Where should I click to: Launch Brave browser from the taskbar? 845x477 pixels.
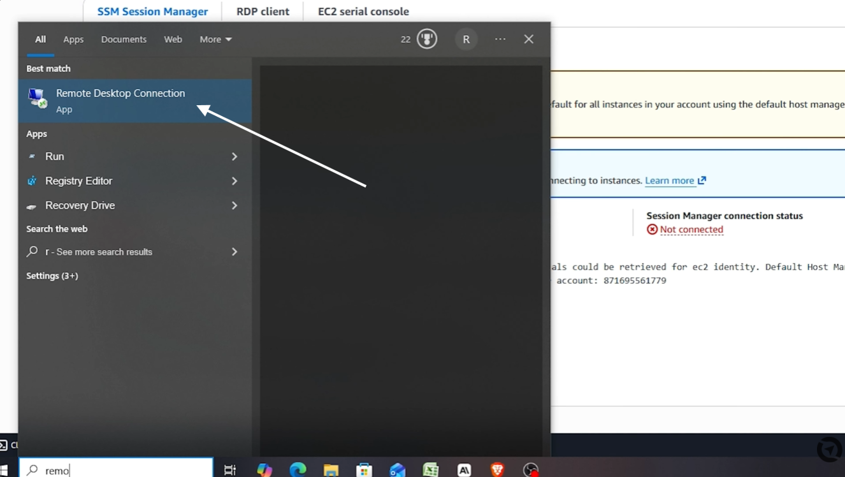coord(497,470)
